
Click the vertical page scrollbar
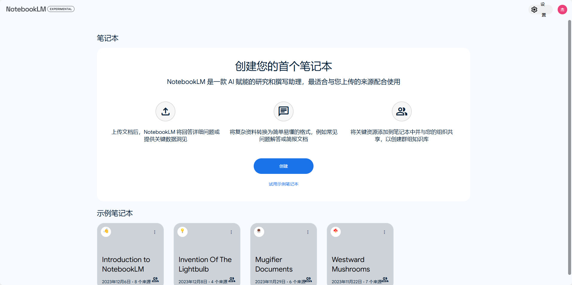(x=570, y=147)
